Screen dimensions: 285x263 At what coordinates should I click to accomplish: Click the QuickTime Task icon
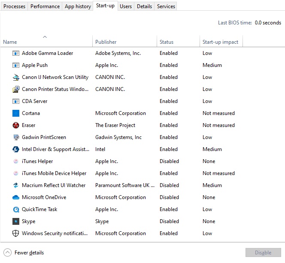click(16, 209)
